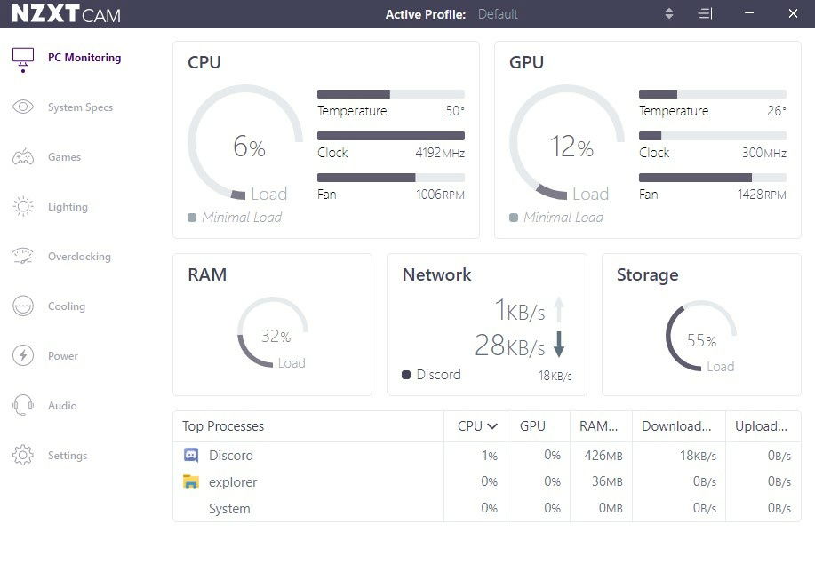Open System Specs eye icon
The image size is (815, 564).
point(23,107)
